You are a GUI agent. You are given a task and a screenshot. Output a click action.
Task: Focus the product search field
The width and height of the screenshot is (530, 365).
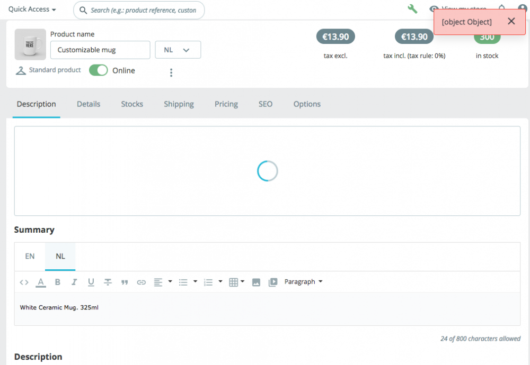click(139, 10)
